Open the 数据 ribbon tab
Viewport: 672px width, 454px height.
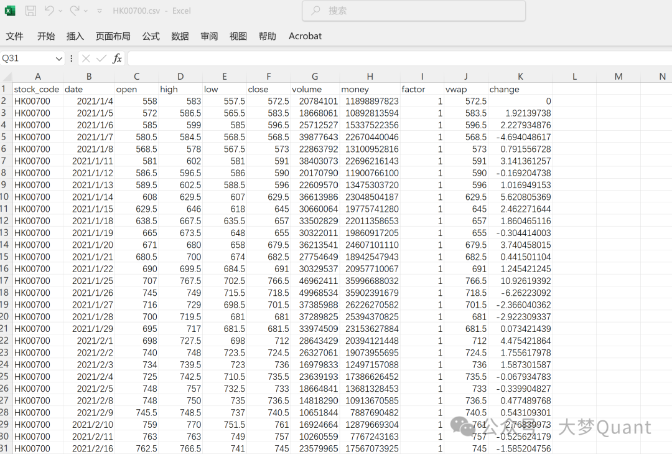click(x=180, y=37)
